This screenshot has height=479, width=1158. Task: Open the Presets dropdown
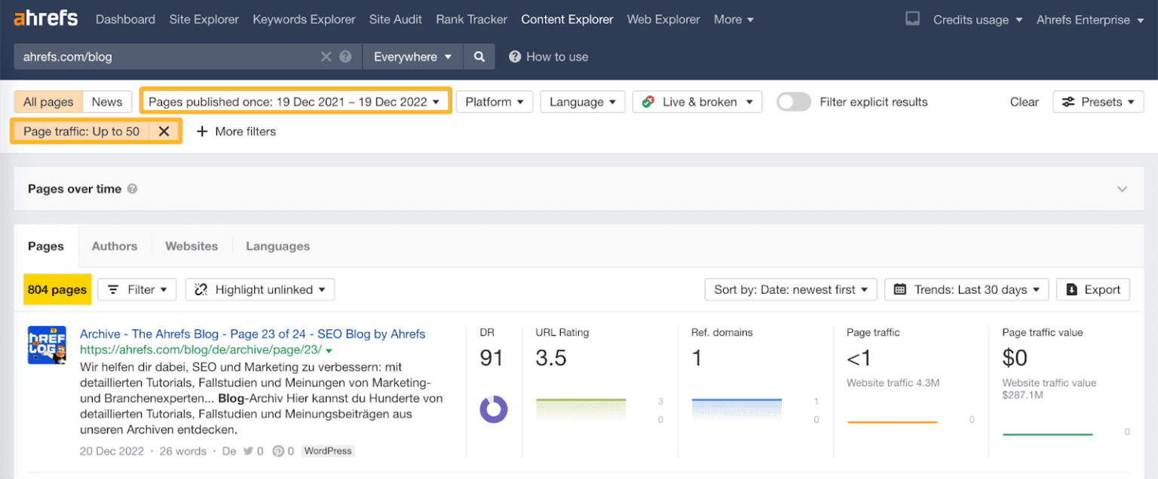coord(1098,102)
